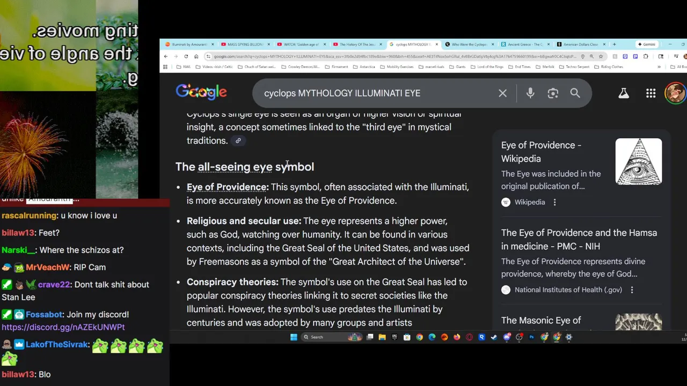Open Microsoft Store taskbar icon
Screen dimensions: 687x386
point(407,337)
